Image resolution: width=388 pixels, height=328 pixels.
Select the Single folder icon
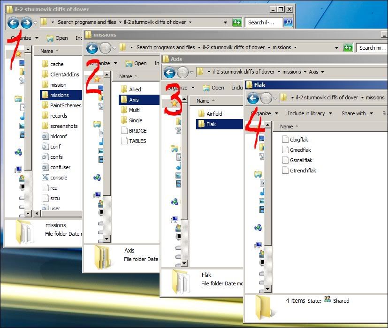click(124, 120)
